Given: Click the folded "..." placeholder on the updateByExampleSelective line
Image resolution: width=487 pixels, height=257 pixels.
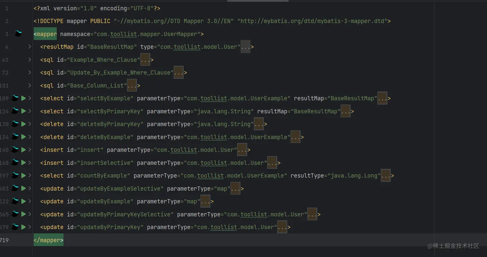Looking at the screenshot, I should coord(235,188).
